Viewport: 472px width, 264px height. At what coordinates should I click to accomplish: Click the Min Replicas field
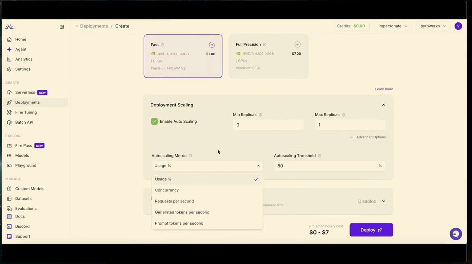[268, 125]
